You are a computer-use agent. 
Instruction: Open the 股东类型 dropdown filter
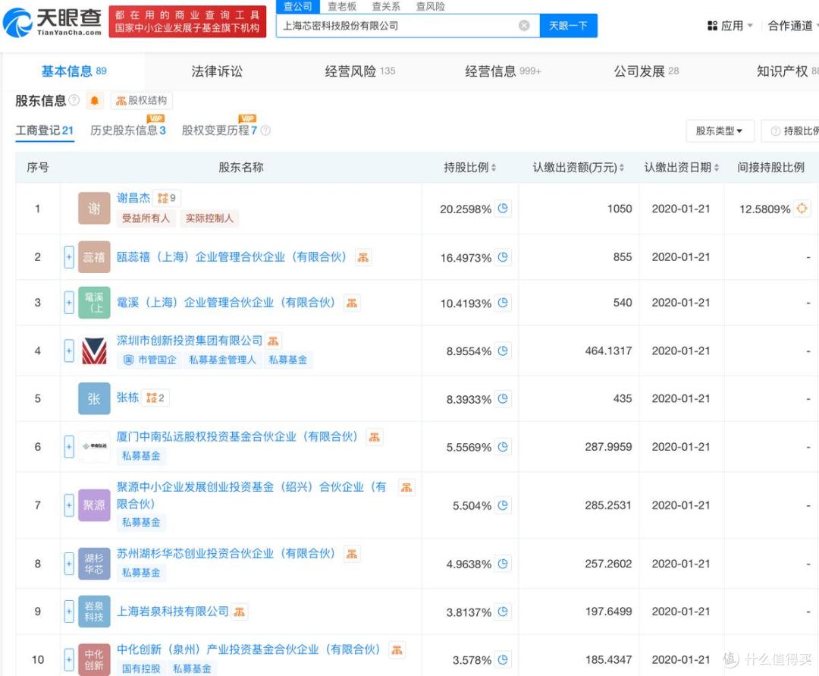coord(719,130)
